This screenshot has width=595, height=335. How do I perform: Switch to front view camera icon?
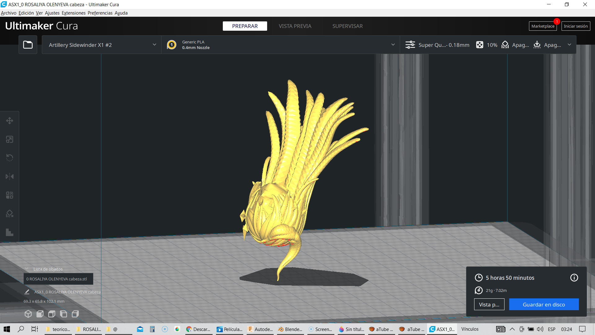40,314
